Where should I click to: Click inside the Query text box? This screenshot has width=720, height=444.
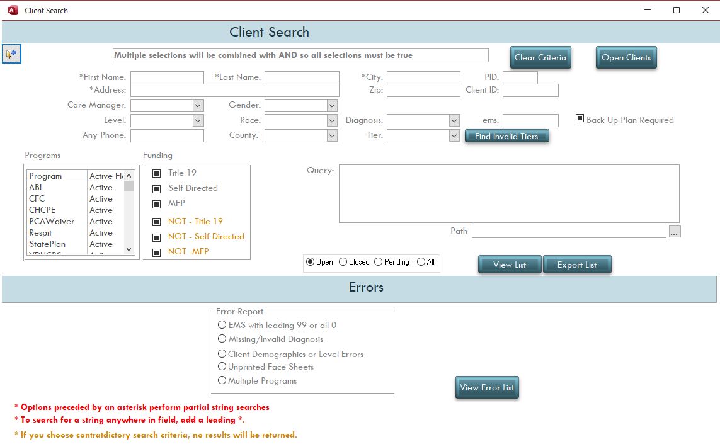[509, 194]
